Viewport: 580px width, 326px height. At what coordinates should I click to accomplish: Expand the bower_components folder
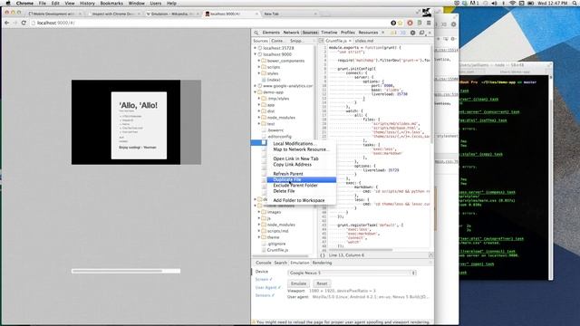[x=259, y=61]
